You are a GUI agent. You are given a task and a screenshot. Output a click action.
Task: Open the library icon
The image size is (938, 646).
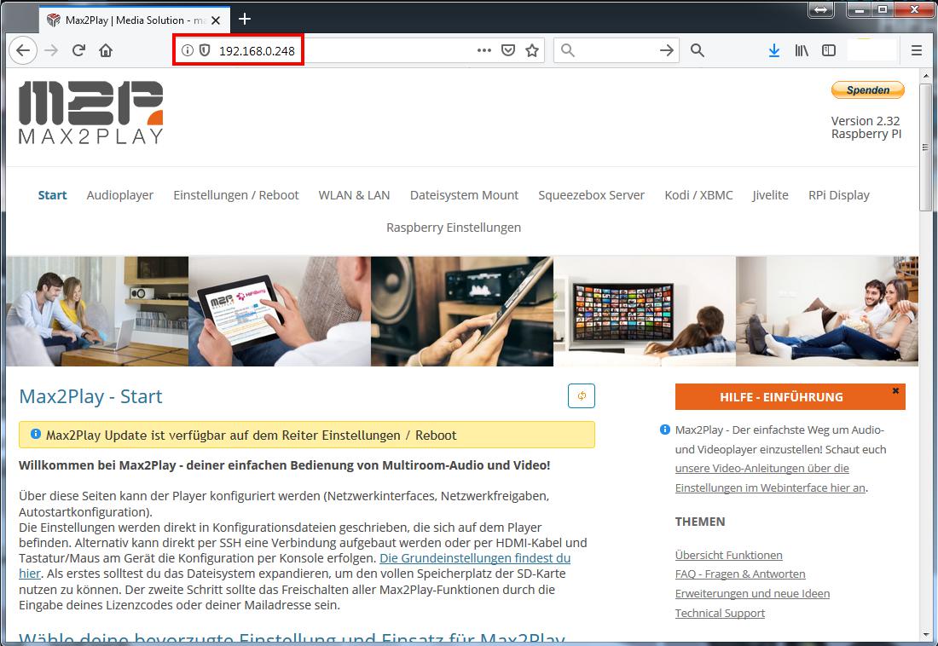pyautogui.click(x=802, y=50)
